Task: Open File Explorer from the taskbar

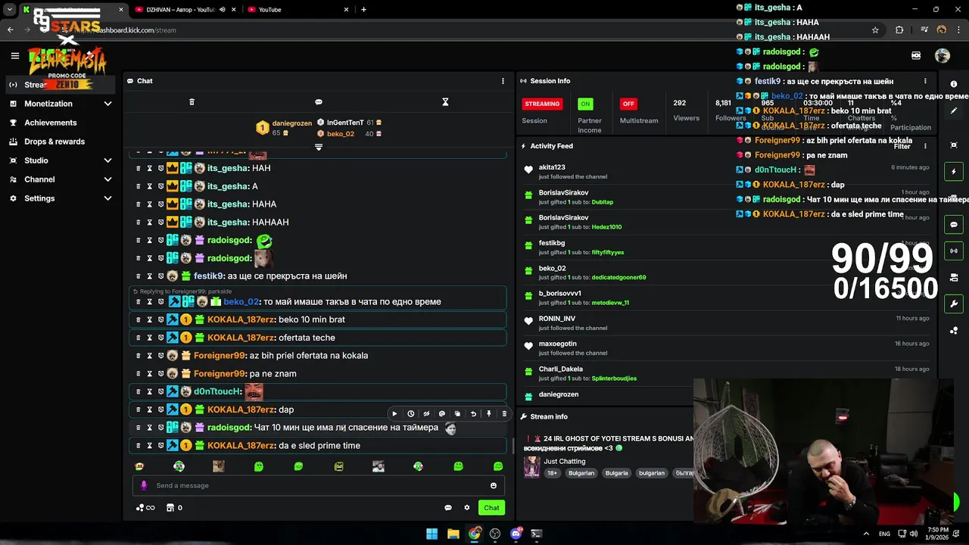Action: [453, 534]
